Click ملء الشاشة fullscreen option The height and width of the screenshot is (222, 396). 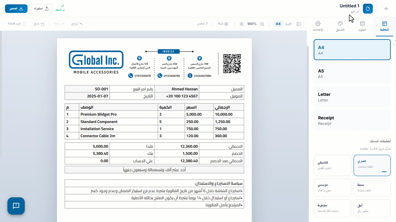tap(17, 24)
